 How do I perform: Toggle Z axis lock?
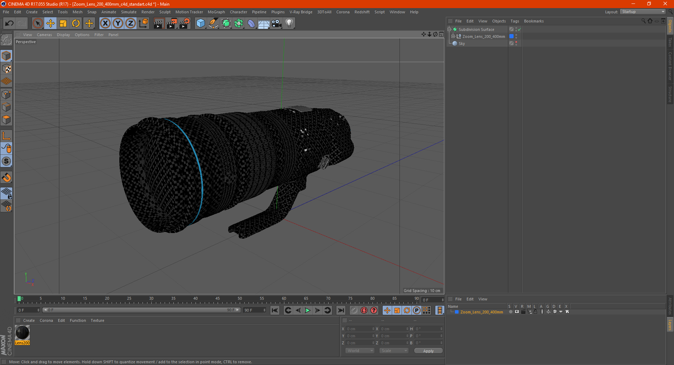pyautogui.click(x=131, y=24)
